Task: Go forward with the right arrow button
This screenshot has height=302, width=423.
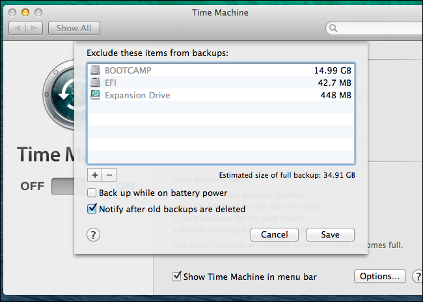Action: pyautogui.click(x=34, y=28)
